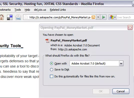The image size is (134, 98).
Task: Click the Security Tools_ heading link
Action: point(11,46)
